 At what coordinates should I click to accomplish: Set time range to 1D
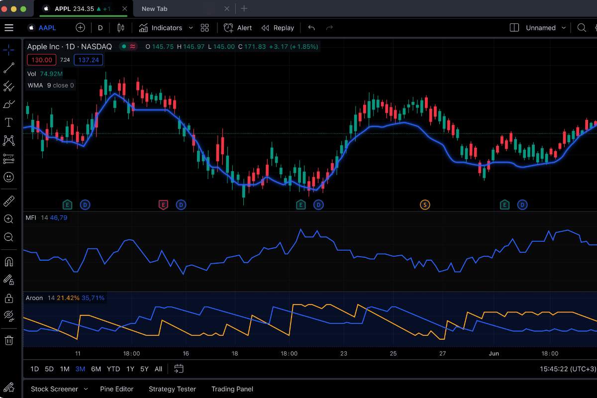pos(34,369)
